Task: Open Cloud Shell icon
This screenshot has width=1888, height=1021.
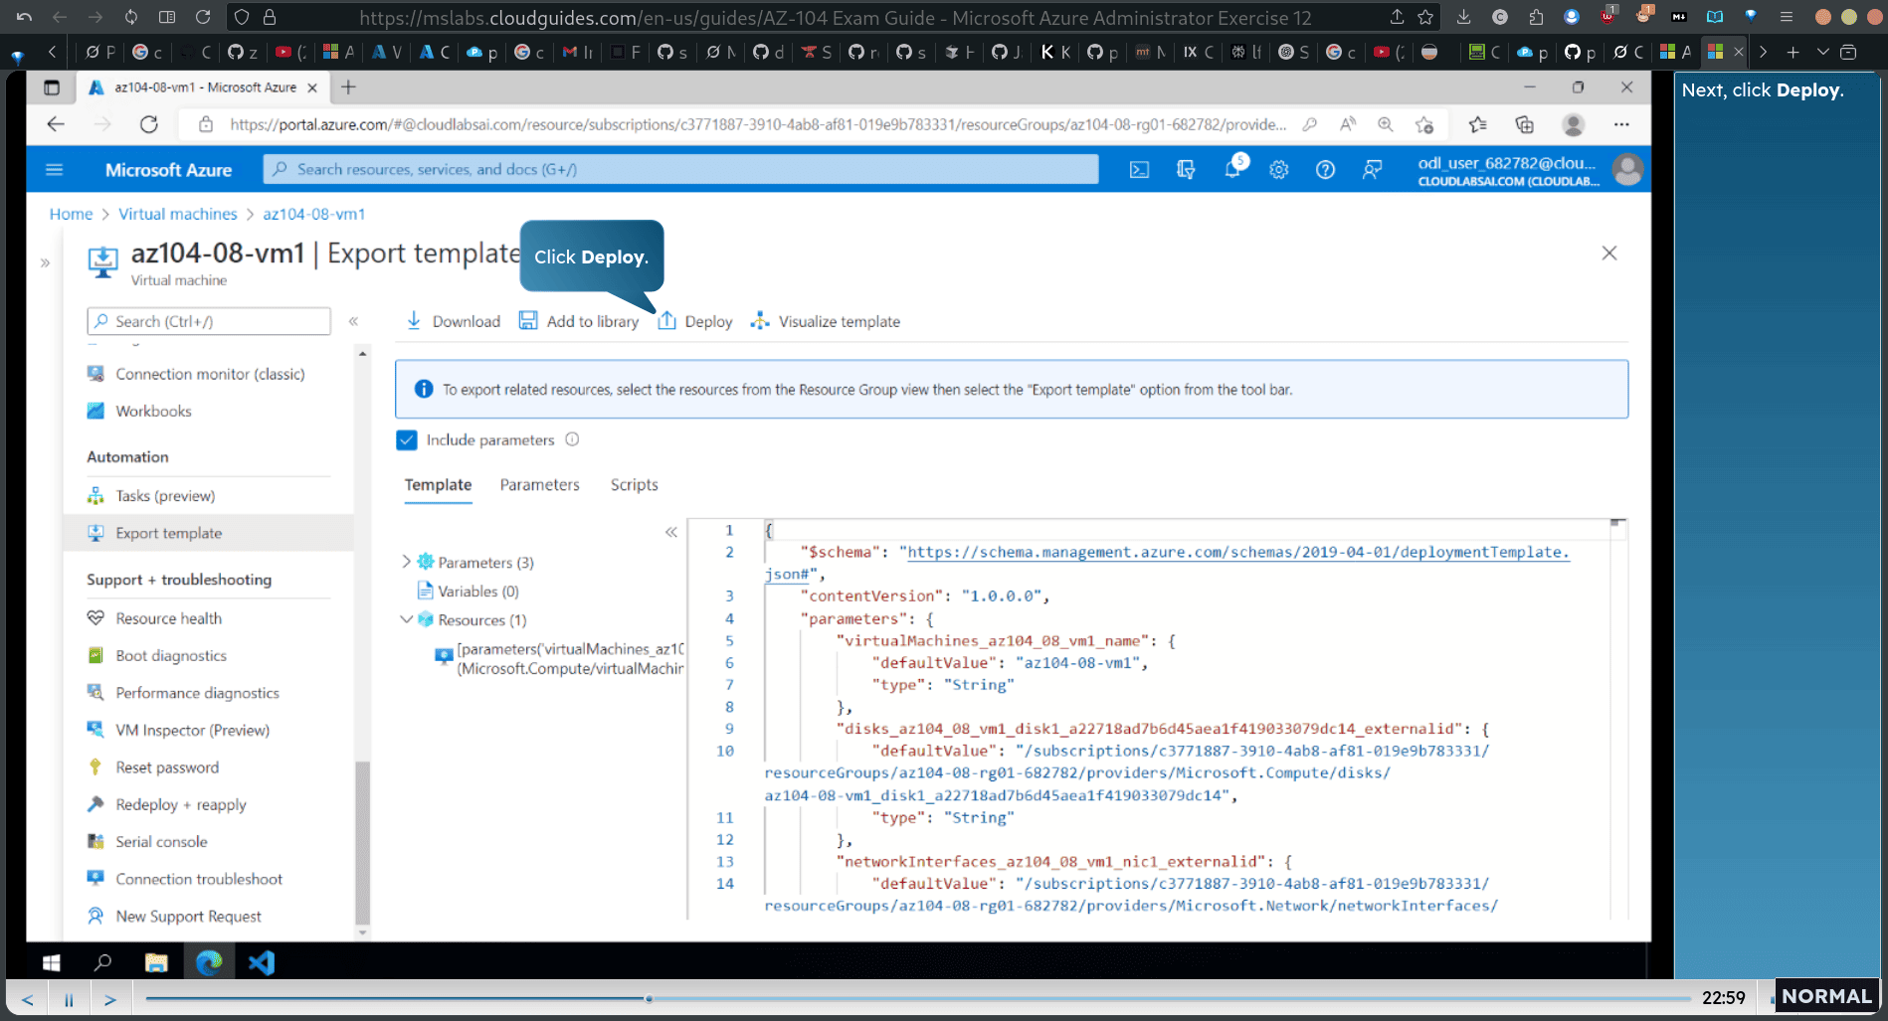Action: pyautogui.click(x=1140, y=170)
